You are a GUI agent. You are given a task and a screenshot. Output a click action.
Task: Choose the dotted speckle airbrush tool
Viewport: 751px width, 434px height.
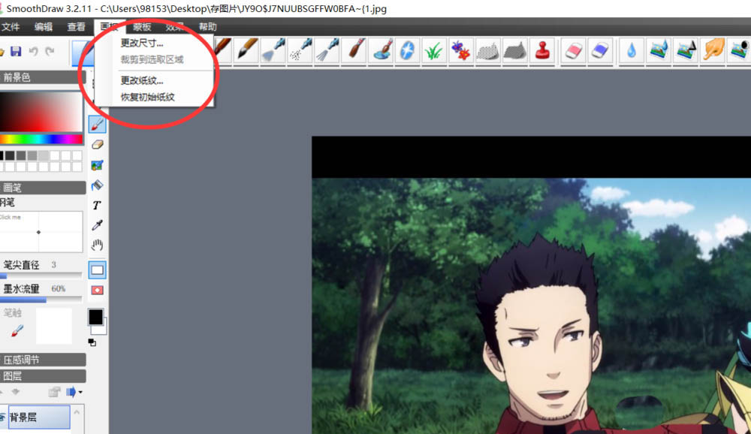coord(300,50)
